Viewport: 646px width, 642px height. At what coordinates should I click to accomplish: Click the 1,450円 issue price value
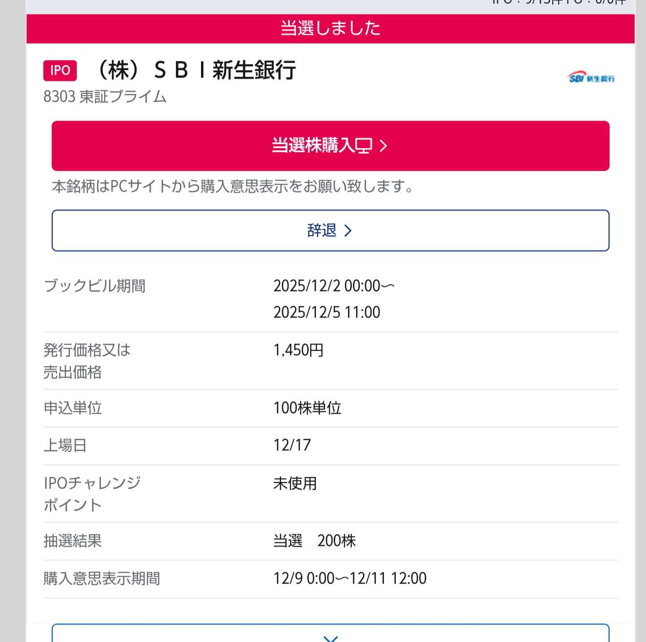299,350
